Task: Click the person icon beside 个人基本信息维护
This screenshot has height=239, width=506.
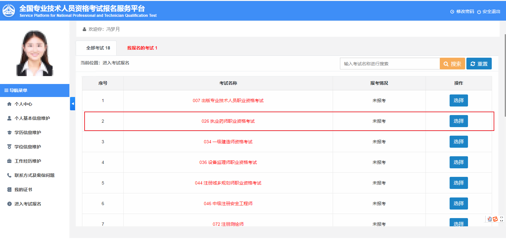Action: point(9,118)
